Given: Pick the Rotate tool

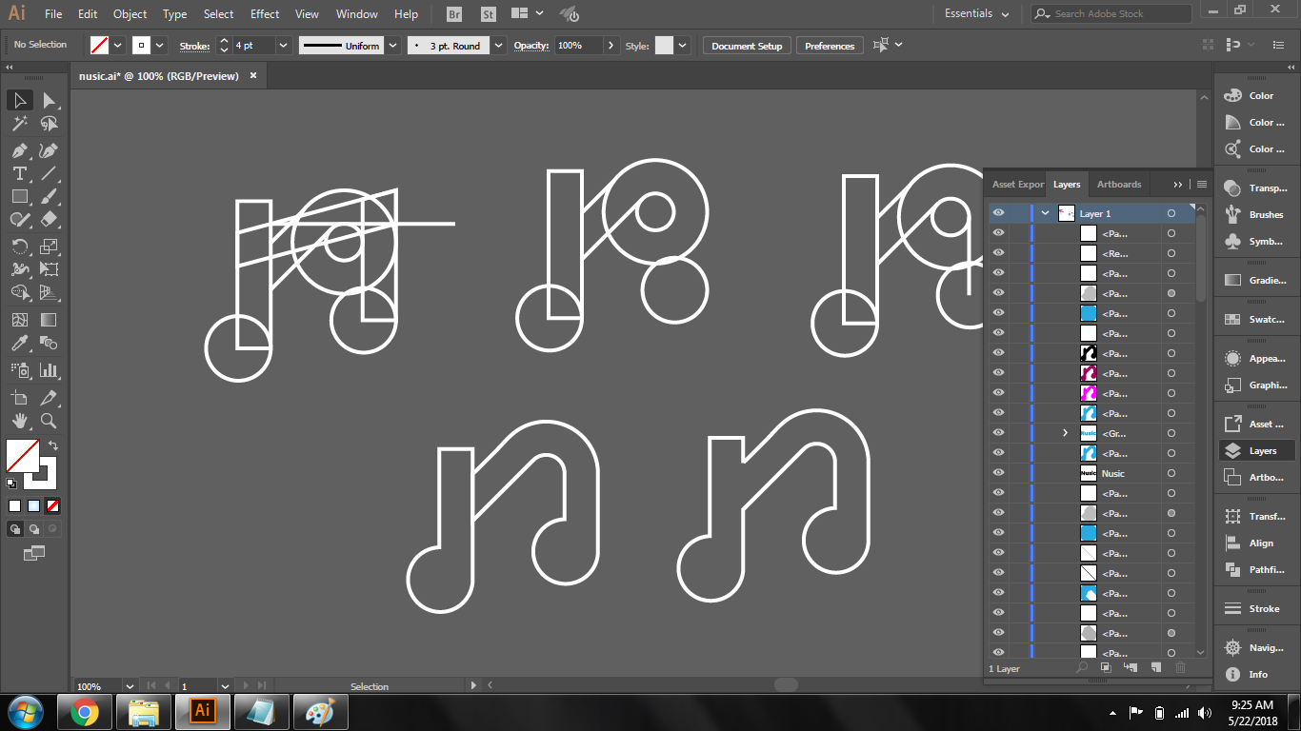Looking at the screenshot, I should pos(20,247).
